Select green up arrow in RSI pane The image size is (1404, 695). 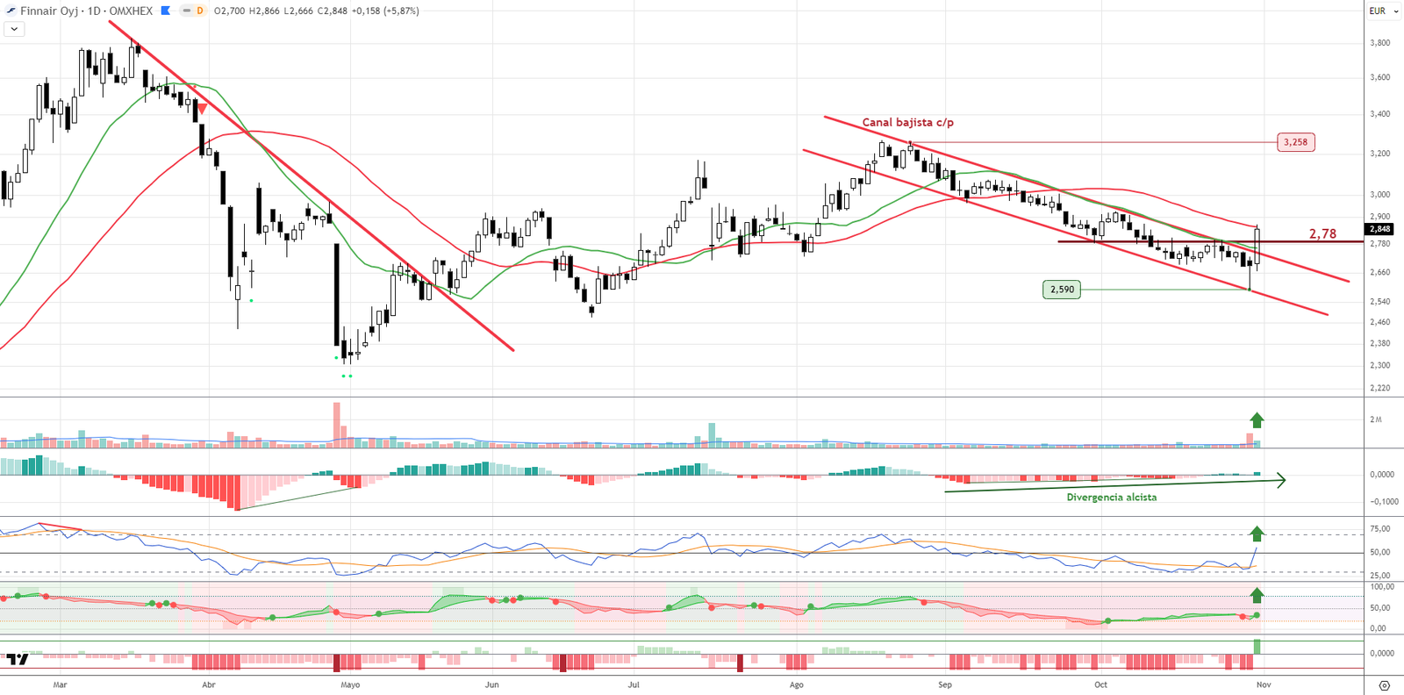pyautogui.click(x=1257, y=534)
